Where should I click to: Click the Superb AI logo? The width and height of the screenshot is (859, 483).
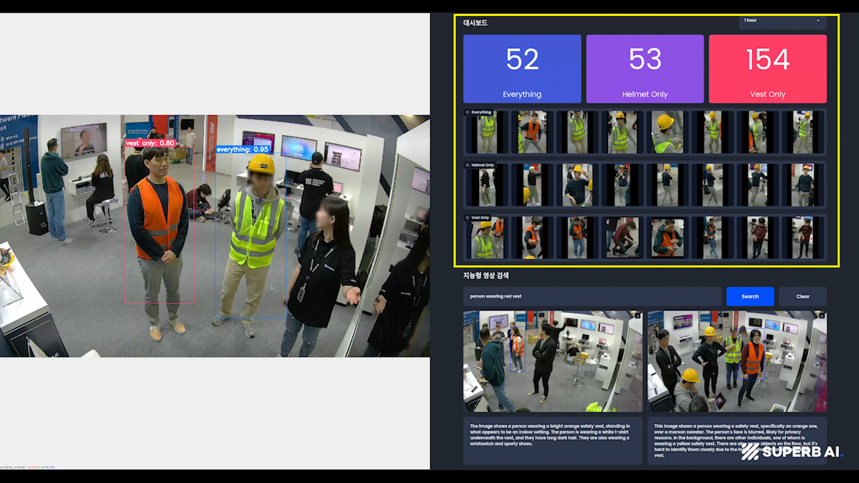[792, 452]
